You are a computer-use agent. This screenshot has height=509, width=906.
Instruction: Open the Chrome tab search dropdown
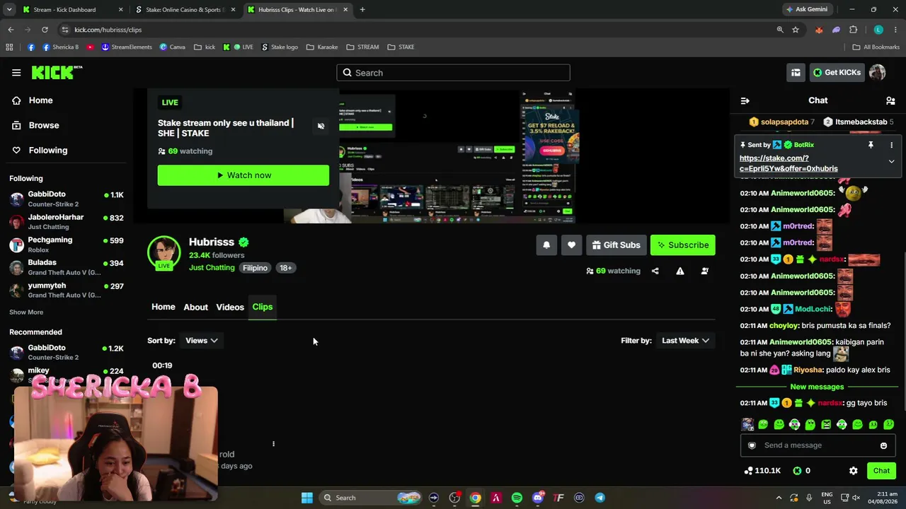[x=9, y=10]
